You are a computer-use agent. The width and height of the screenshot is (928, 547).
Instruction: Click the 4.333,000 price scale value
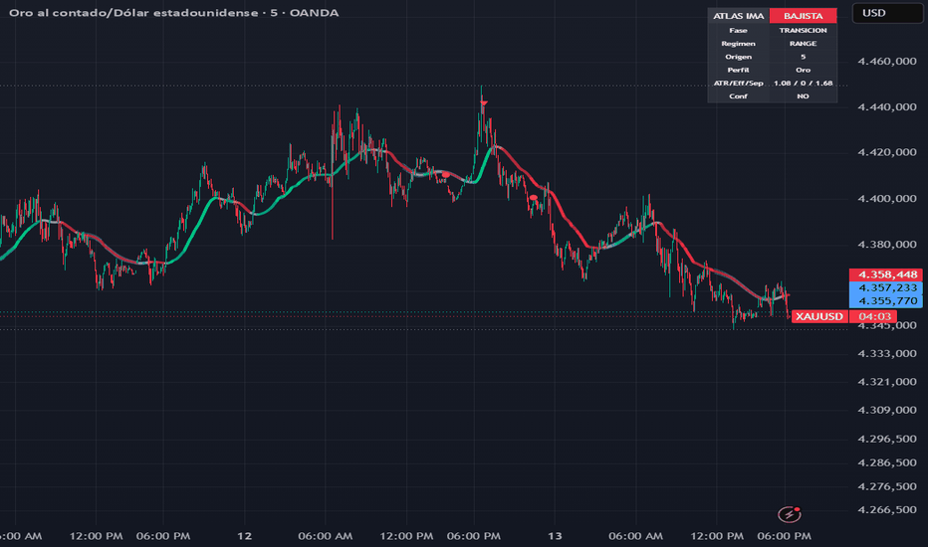click(886, 354)
